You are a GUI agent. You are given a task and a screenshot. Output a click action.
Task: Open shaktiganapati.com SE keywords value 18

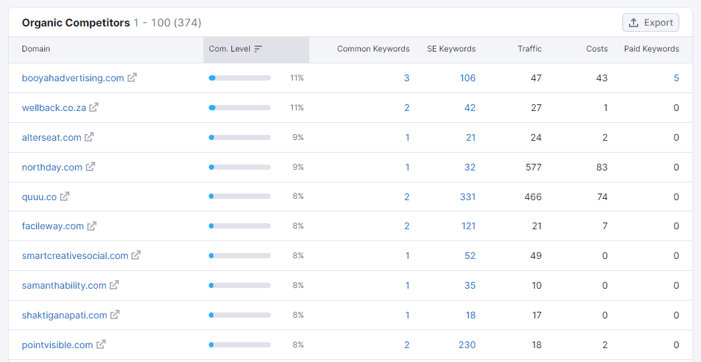470,315
